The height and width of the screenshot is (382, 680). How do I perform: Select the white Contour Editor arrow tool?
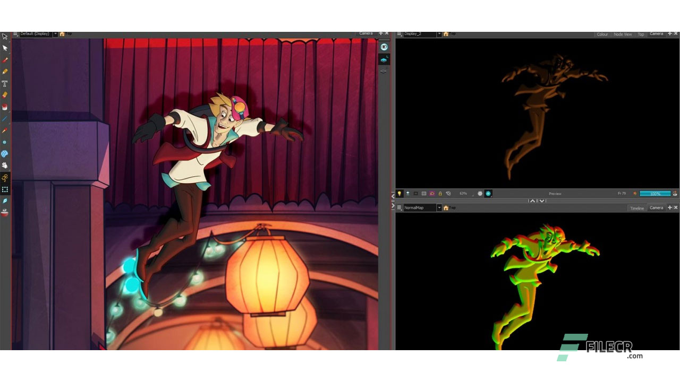5,48
